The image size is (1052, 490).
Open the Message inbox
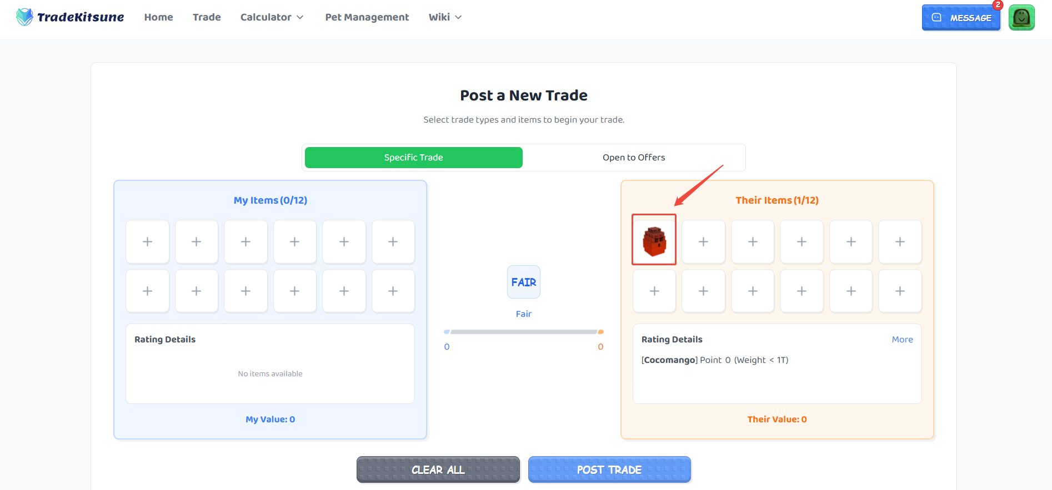click(x=961, y=17)
